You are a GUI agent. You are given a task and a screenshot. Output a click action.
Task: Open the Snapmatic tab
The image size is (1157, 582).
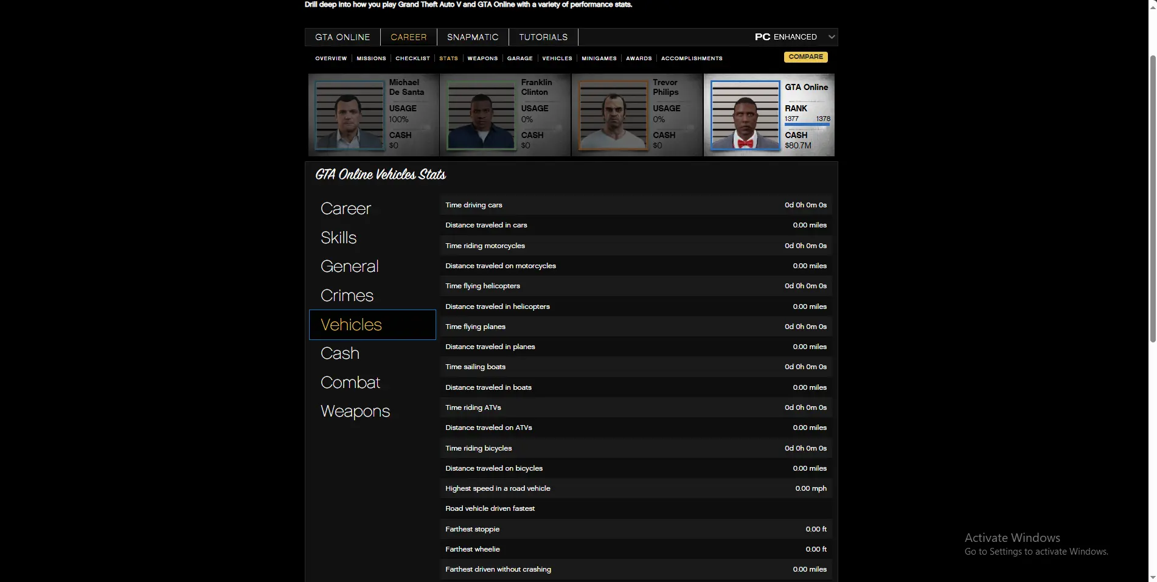point(473,37)
